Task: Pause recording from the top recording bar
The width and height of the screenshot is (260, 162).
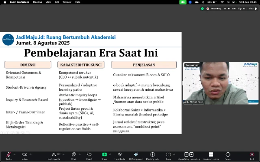Action: (225, 9)
